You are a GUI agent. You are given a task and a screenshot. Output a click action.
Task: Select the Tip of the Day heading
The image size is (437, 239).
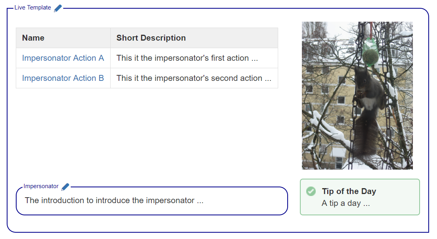point(349,191)
